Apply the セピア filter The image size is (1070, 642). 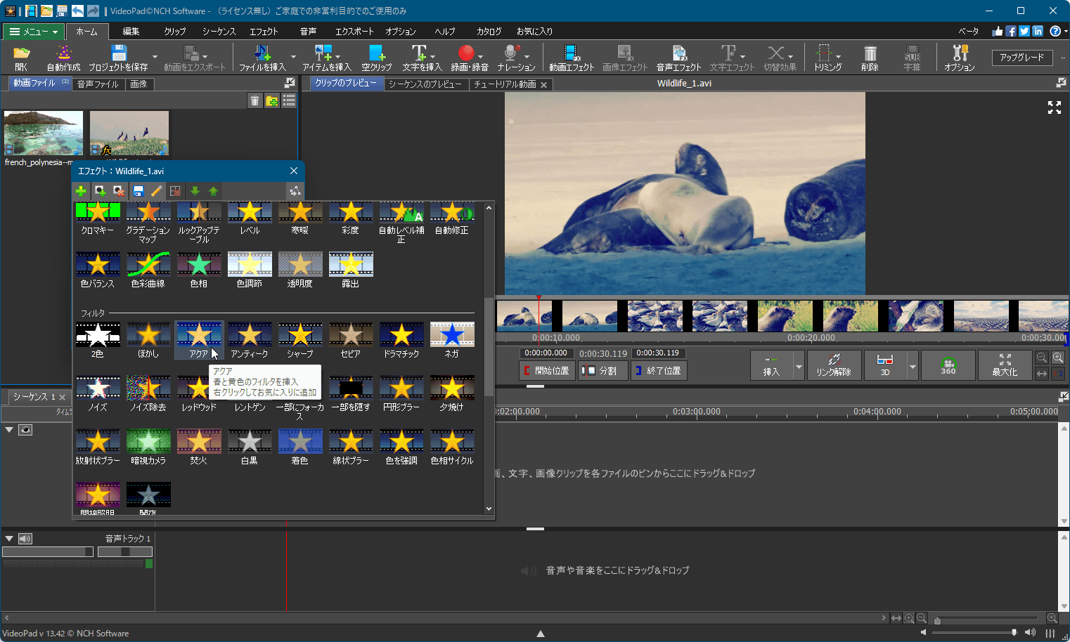(351, 340)
